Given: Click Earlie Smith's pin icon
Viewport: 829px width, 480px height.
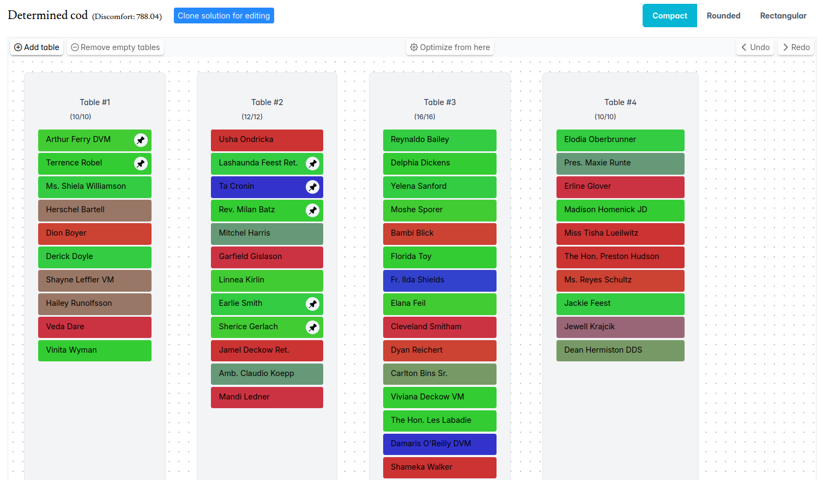Looking at the screenshot, I should click(312, 304).
